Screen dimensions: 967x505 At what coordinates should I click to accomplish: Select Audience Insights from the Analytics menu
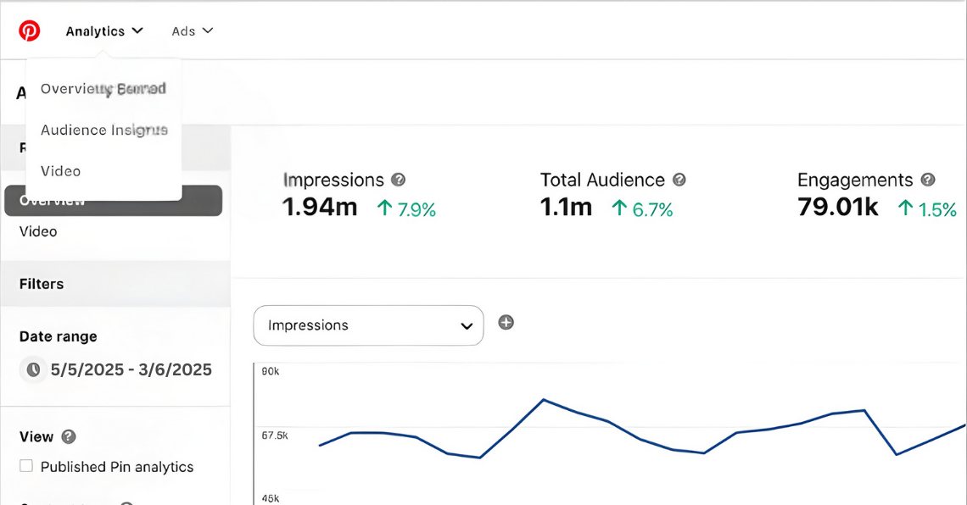tap(104, 130)
